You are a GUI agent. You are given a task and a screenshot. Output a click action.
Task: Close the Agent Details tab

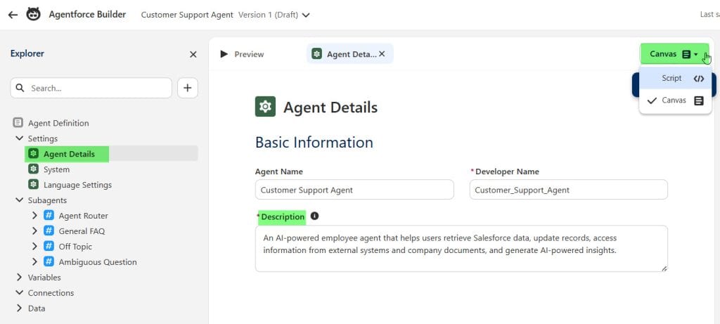(382, 54)
